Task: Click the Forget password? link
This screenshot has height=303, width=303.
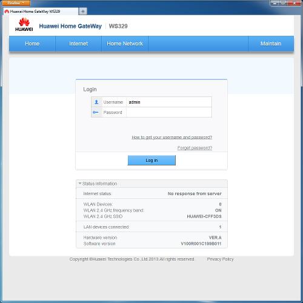Action: [x=195, y=148]
